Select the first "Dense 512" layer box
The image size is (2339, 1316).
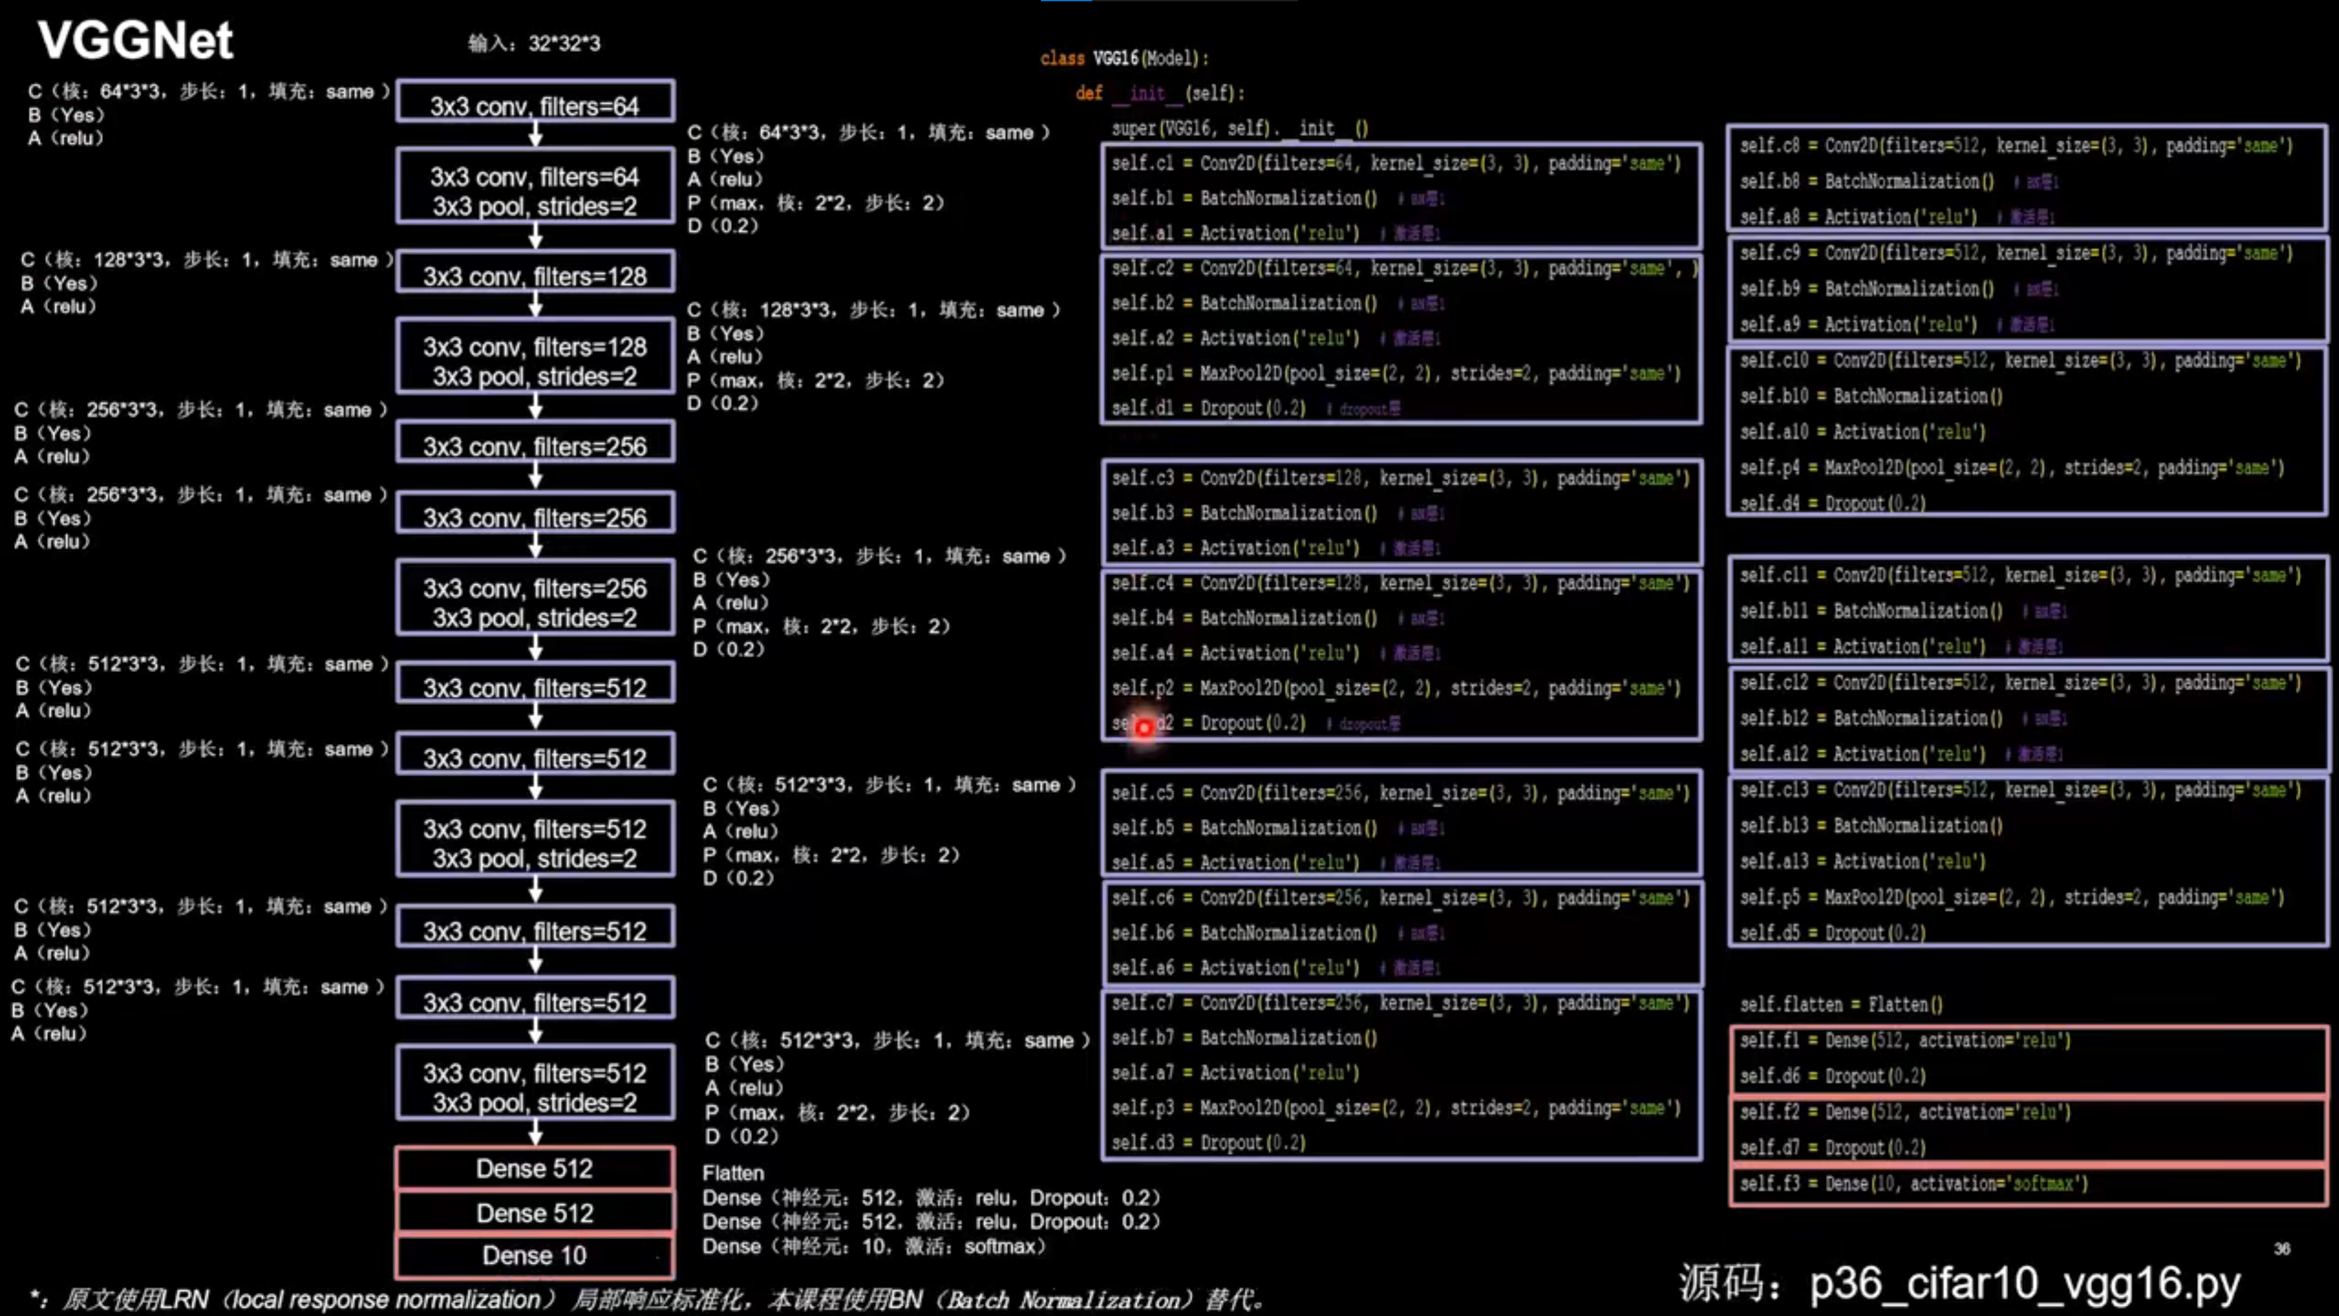point(535,1169)
